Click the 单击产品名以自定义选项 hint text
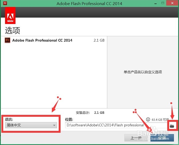This screenshot has height=145, width=179. 143,72
